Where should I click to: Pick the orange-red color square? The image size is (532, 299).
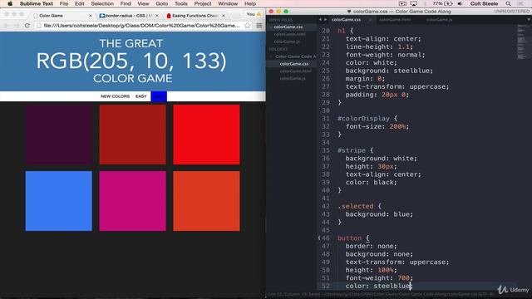(206, 201)
